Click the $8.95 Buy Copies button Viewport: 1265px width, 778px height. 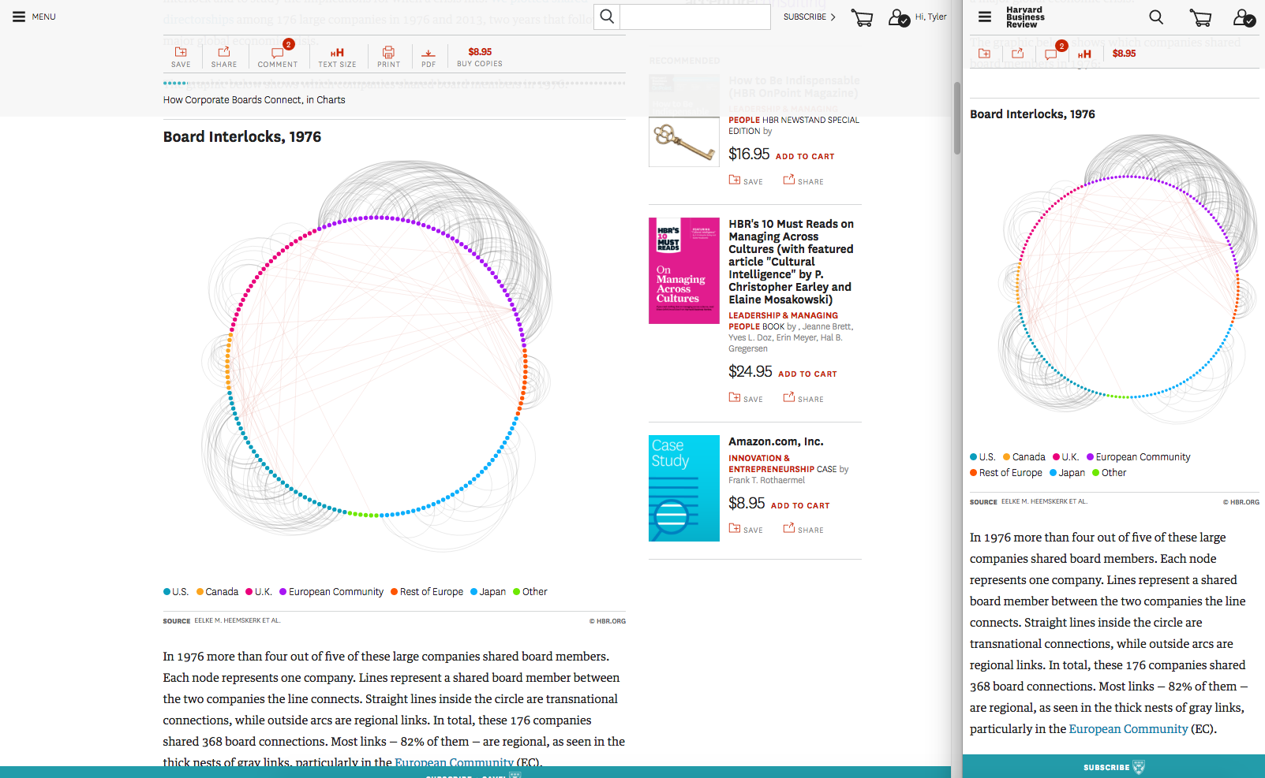tap(480, 57)
